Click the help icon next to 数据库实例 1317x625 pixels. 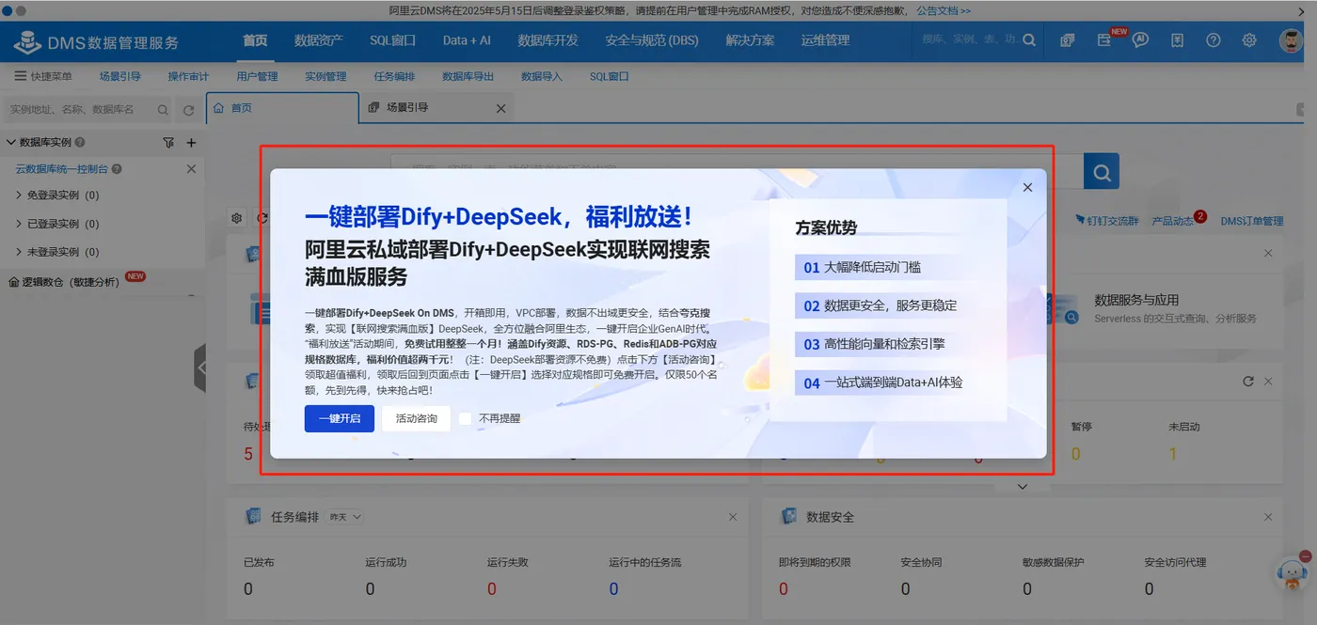(x=80, y=143)
